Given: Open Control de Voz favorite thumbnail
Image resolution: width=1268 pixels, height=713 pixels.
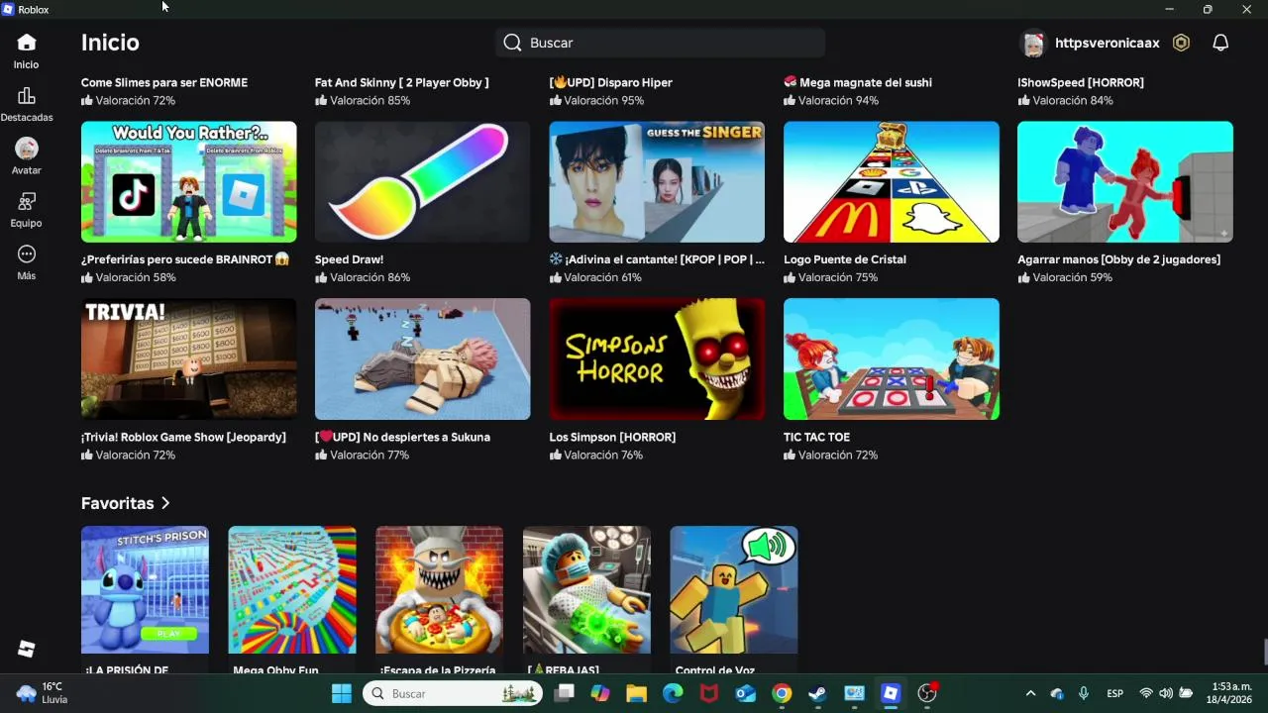Looking at the screenshot, I should (734, 590).
